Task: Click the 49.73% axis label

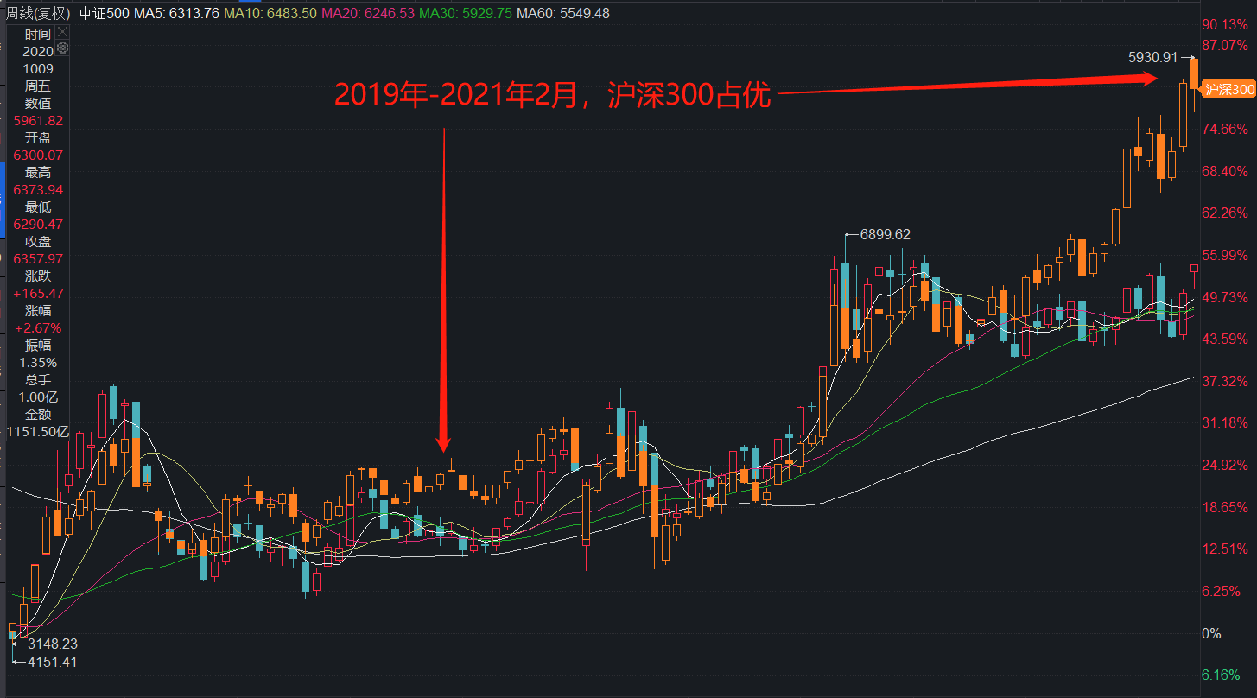Action: click(x=1226, y=296)
